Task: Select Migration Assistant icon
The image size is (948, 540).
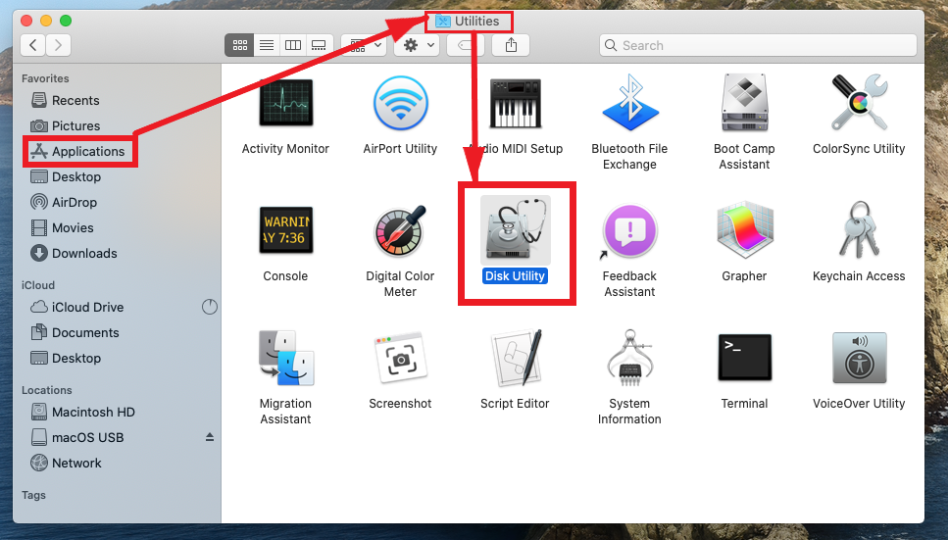Action: pos(285,358)
